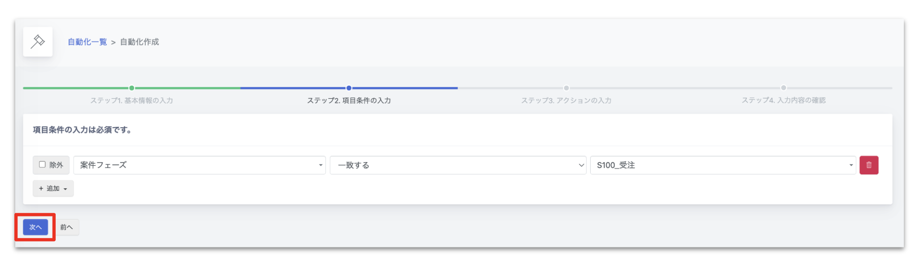Open the 案件フェーズ field dropdown

coord(199,165)
